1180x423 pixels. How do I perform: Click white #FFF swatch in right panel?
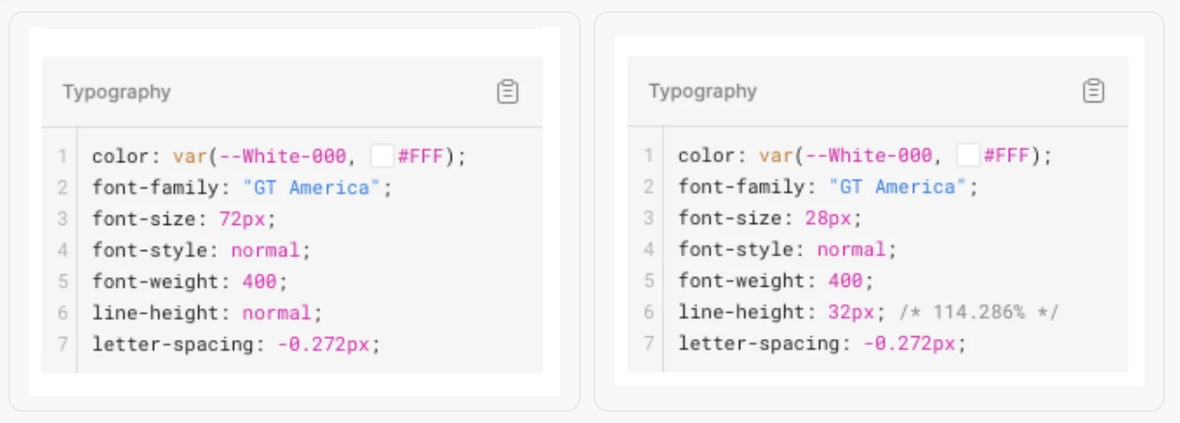[968, 155]
